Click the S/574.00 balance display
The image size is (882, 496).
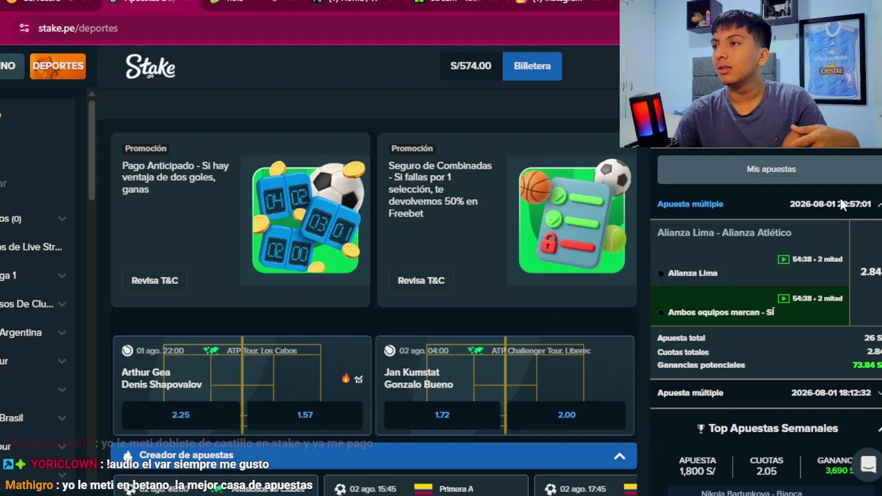471,66
